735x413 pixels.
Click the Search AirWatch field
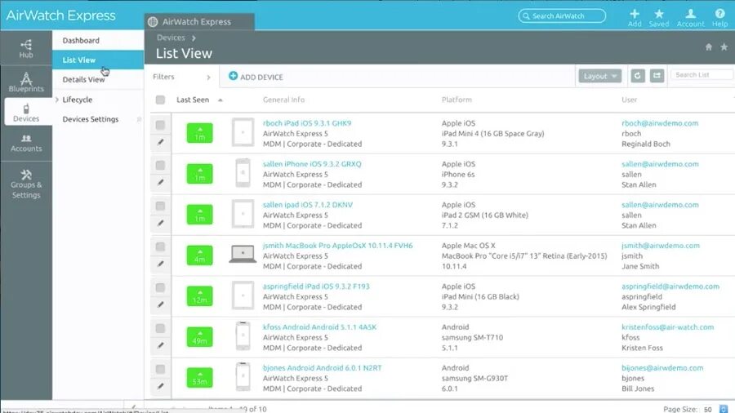[562, 16]
